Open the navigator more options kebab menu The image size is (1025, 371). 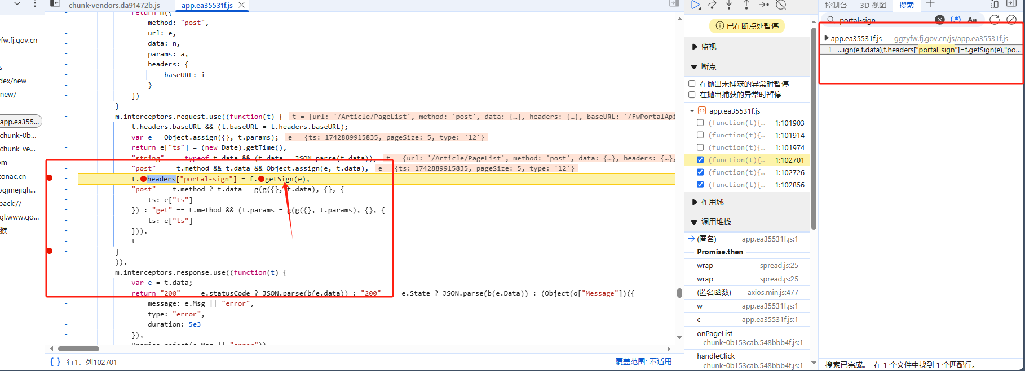35,4
